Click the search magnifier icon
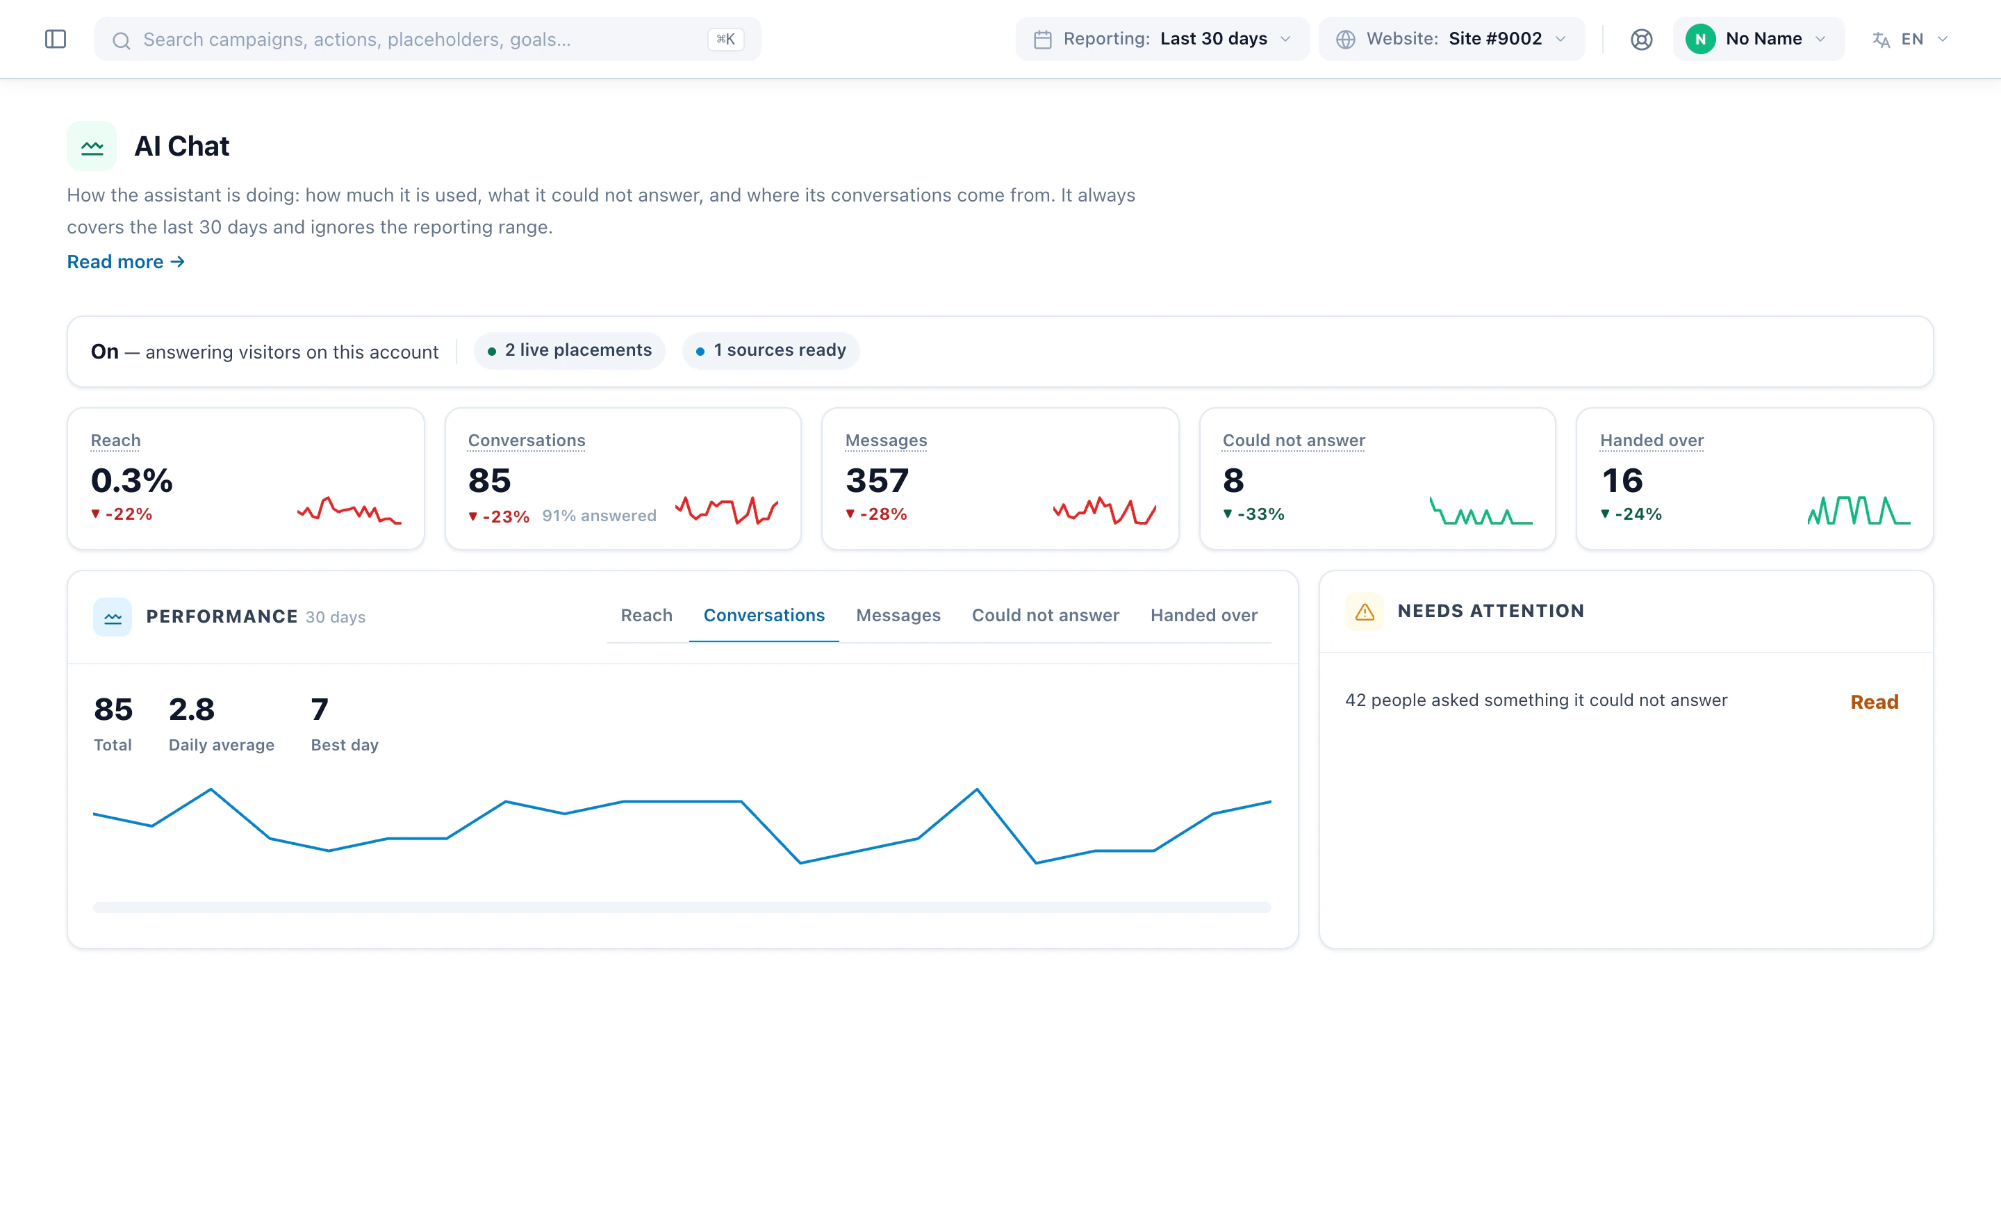2001x1223 pixels. 121,40
